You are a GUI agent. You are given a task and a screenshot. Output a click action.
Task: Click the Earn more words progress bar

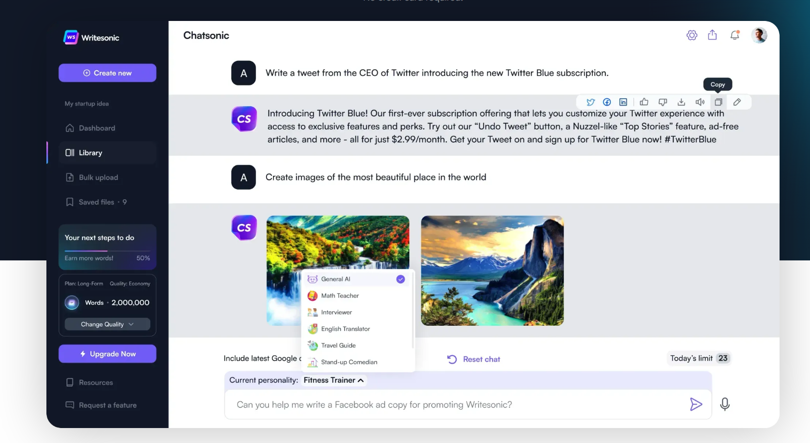pos(107,251)
